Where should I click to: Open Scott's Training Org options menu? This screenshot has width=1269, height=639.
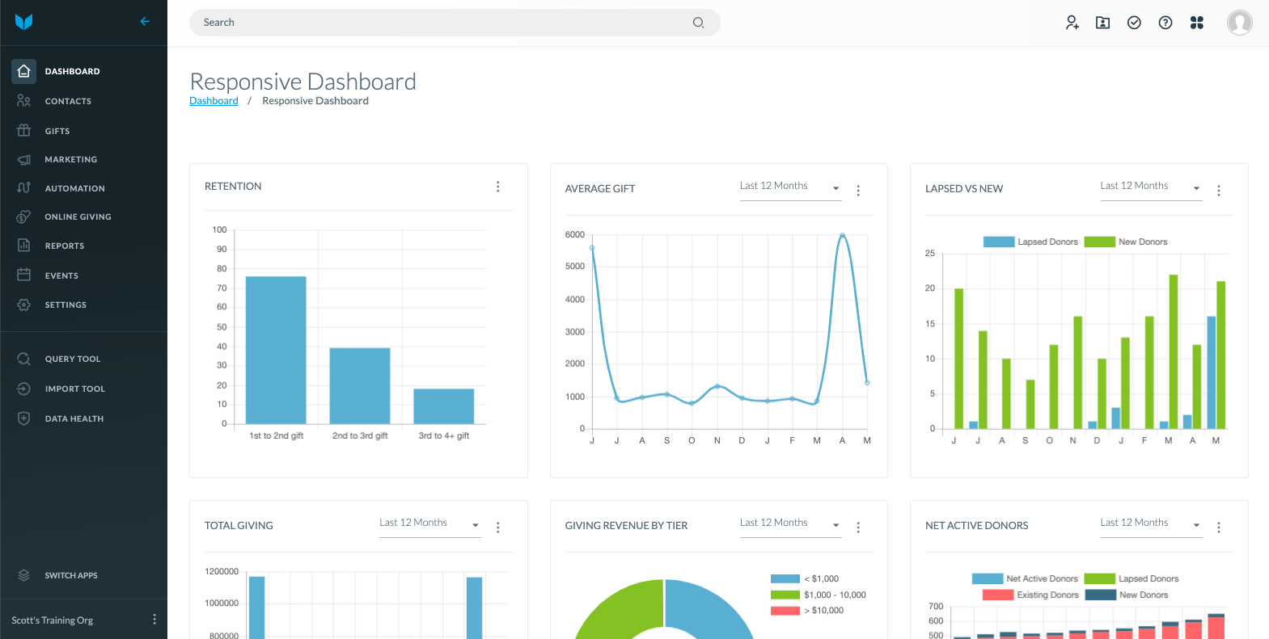(154, 619)
